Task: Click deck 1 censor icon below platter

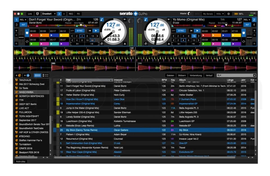Action: coord(102,44)
